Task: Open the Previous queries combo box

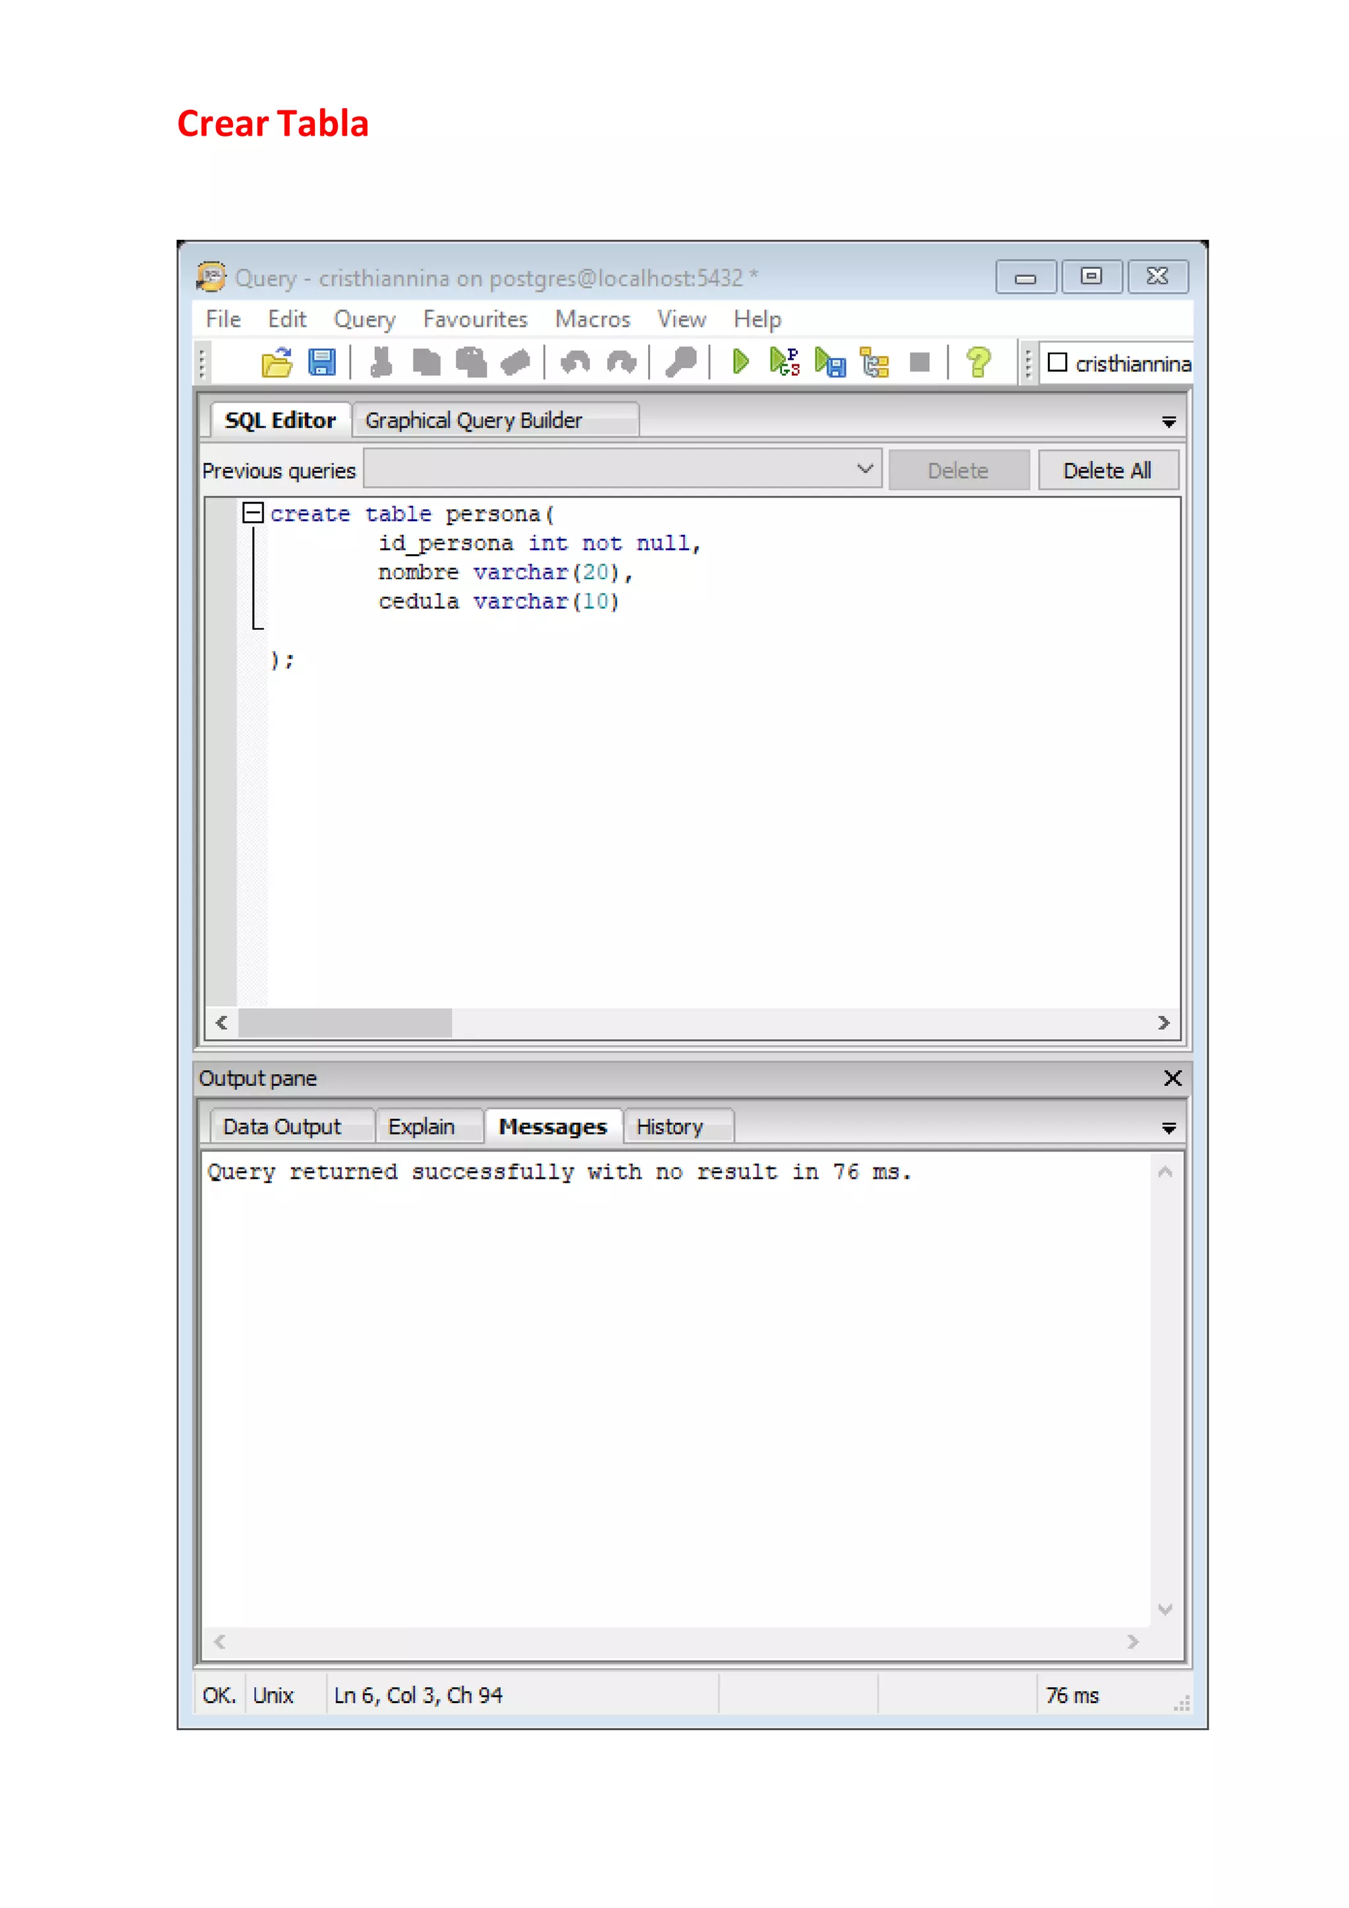Action: pyautogui.click(x=622, y=470)
